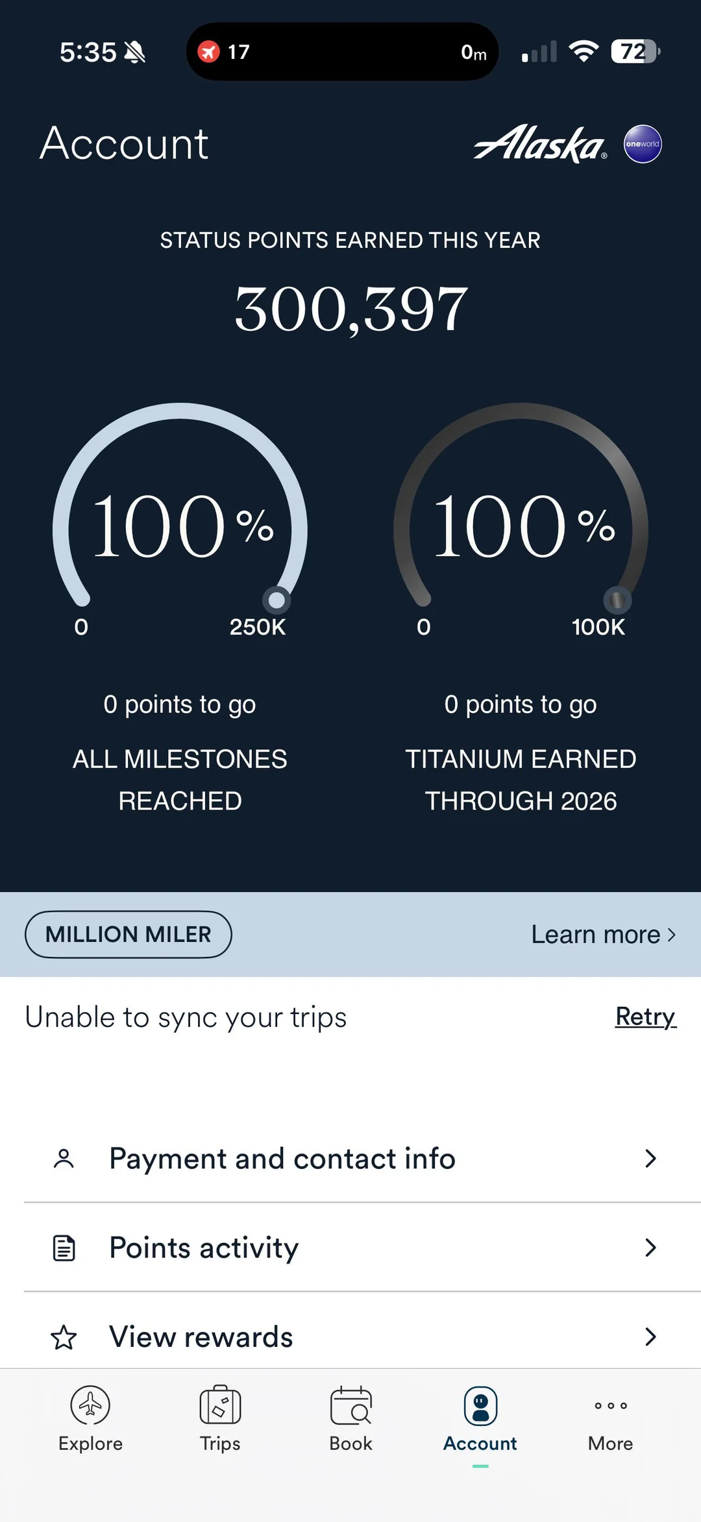Tap the Learn more link
This screenshot has width=701, height=1522.
[x=604, y=934]
